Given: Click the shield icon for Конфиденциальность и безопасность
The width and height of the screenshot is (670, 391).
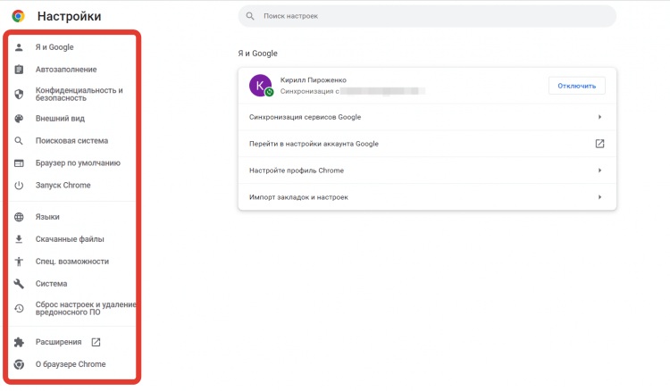Looking at the screenshot, I should click(x=19, y=95).
